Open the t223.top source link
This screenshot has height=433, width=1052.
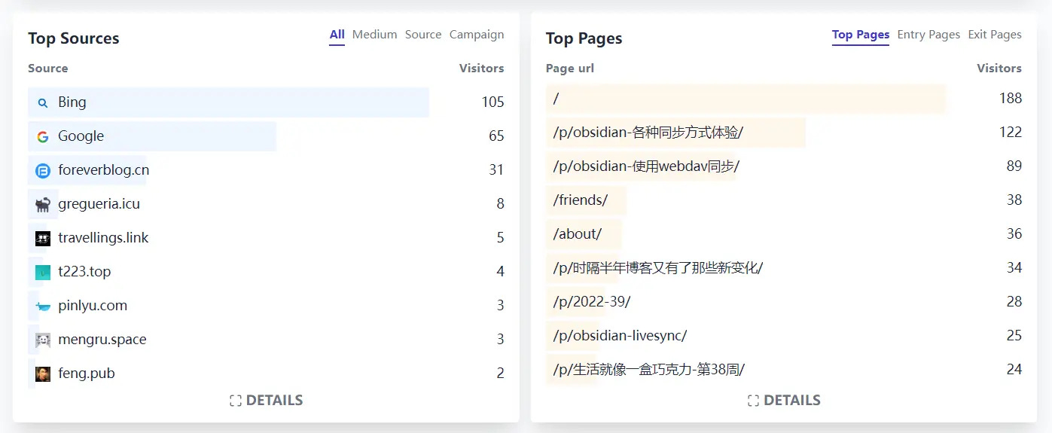84,272
